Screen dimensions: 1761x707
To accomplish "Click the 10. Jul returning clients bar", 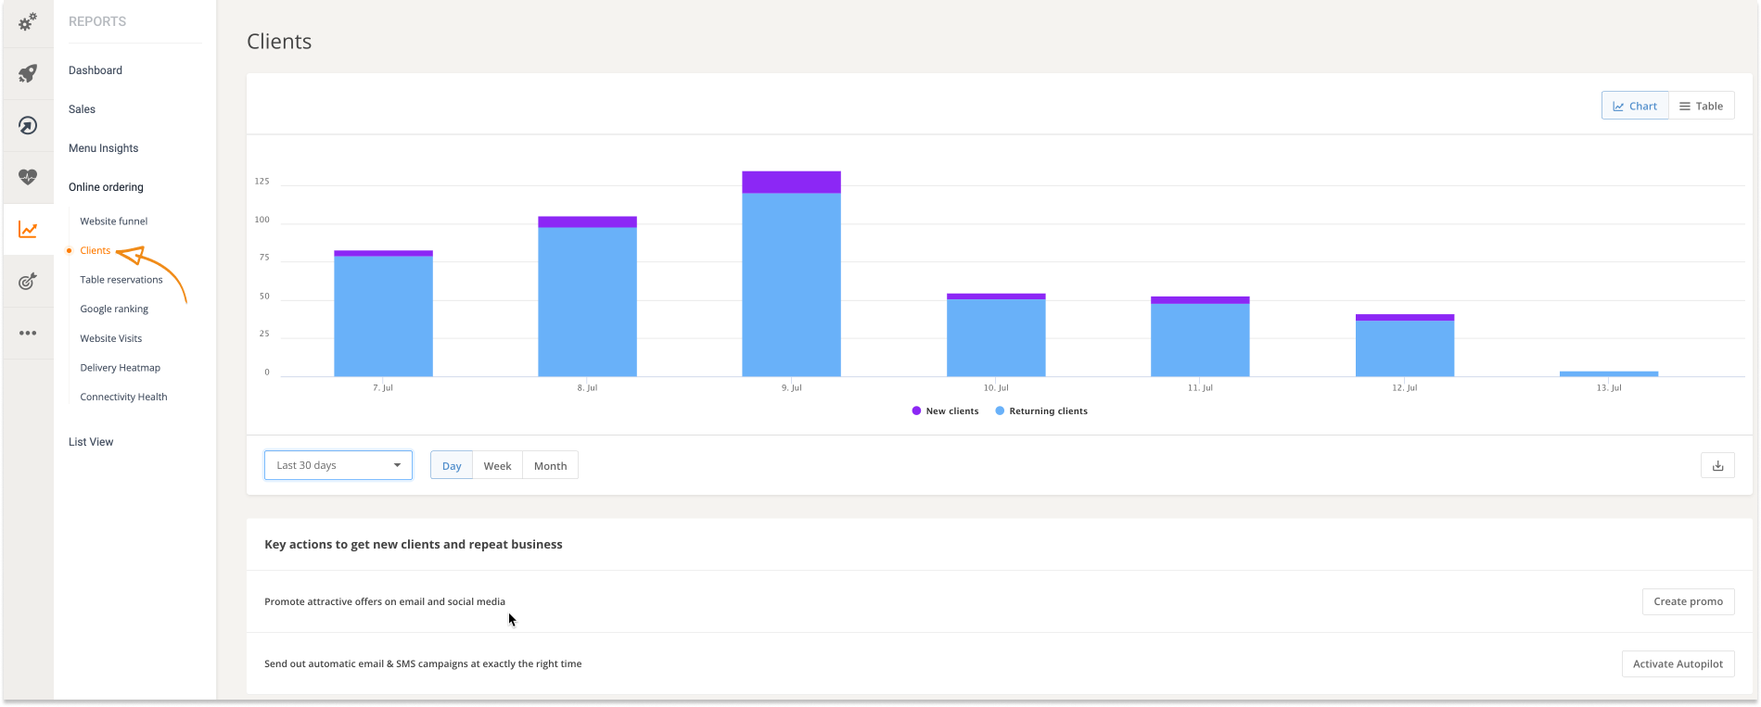I will [x=996, y=338].
